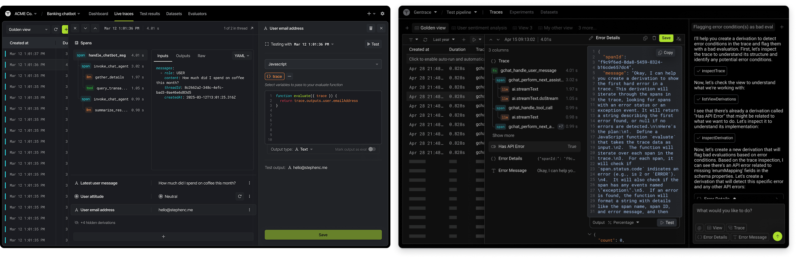Select the Neutral radio option
The image size is (797, 259).
pyautogui.click(x=161, y=196)
